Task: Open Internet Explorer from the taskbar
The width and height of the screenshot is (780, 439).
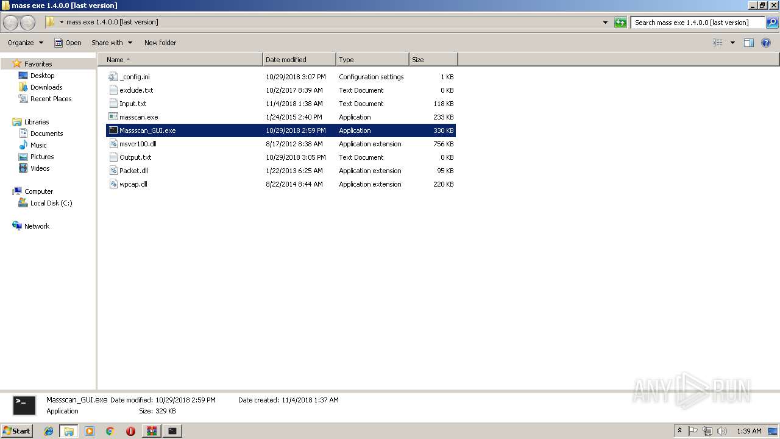Action: click(x=49, y=431)
